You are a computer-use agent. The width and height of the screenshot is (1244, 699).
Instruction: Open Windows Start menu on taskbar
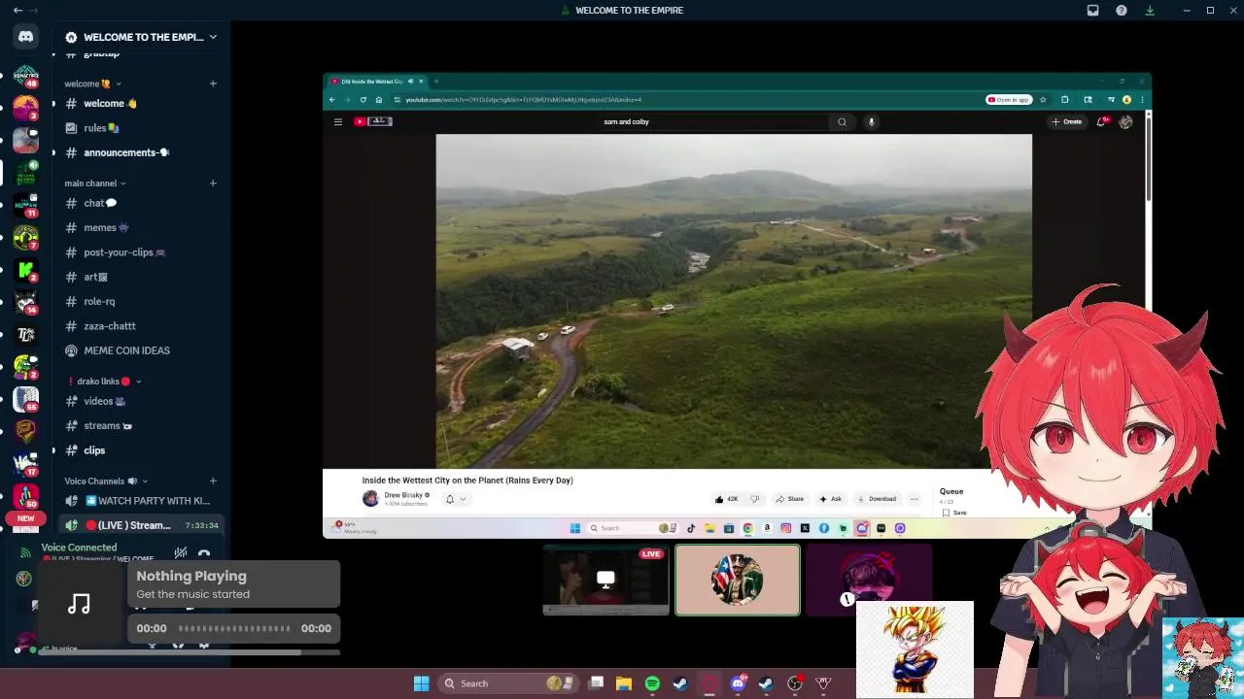(x=422, y=683)
